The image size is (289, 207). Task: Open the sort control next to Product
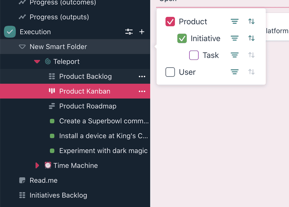coord(251,21)
